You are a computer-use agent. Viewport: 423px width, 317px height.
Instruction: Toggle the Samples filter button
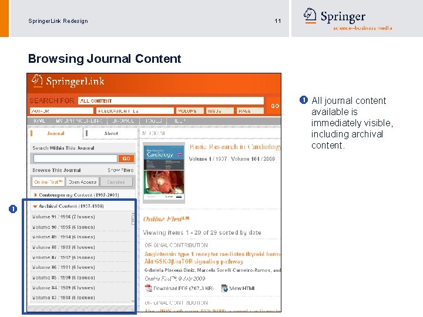pos(116,182)
